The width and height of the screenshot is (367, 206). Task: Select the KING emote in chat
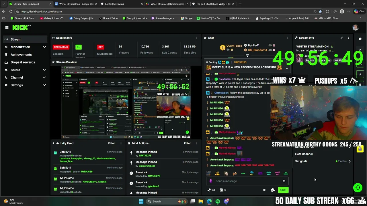217,173
